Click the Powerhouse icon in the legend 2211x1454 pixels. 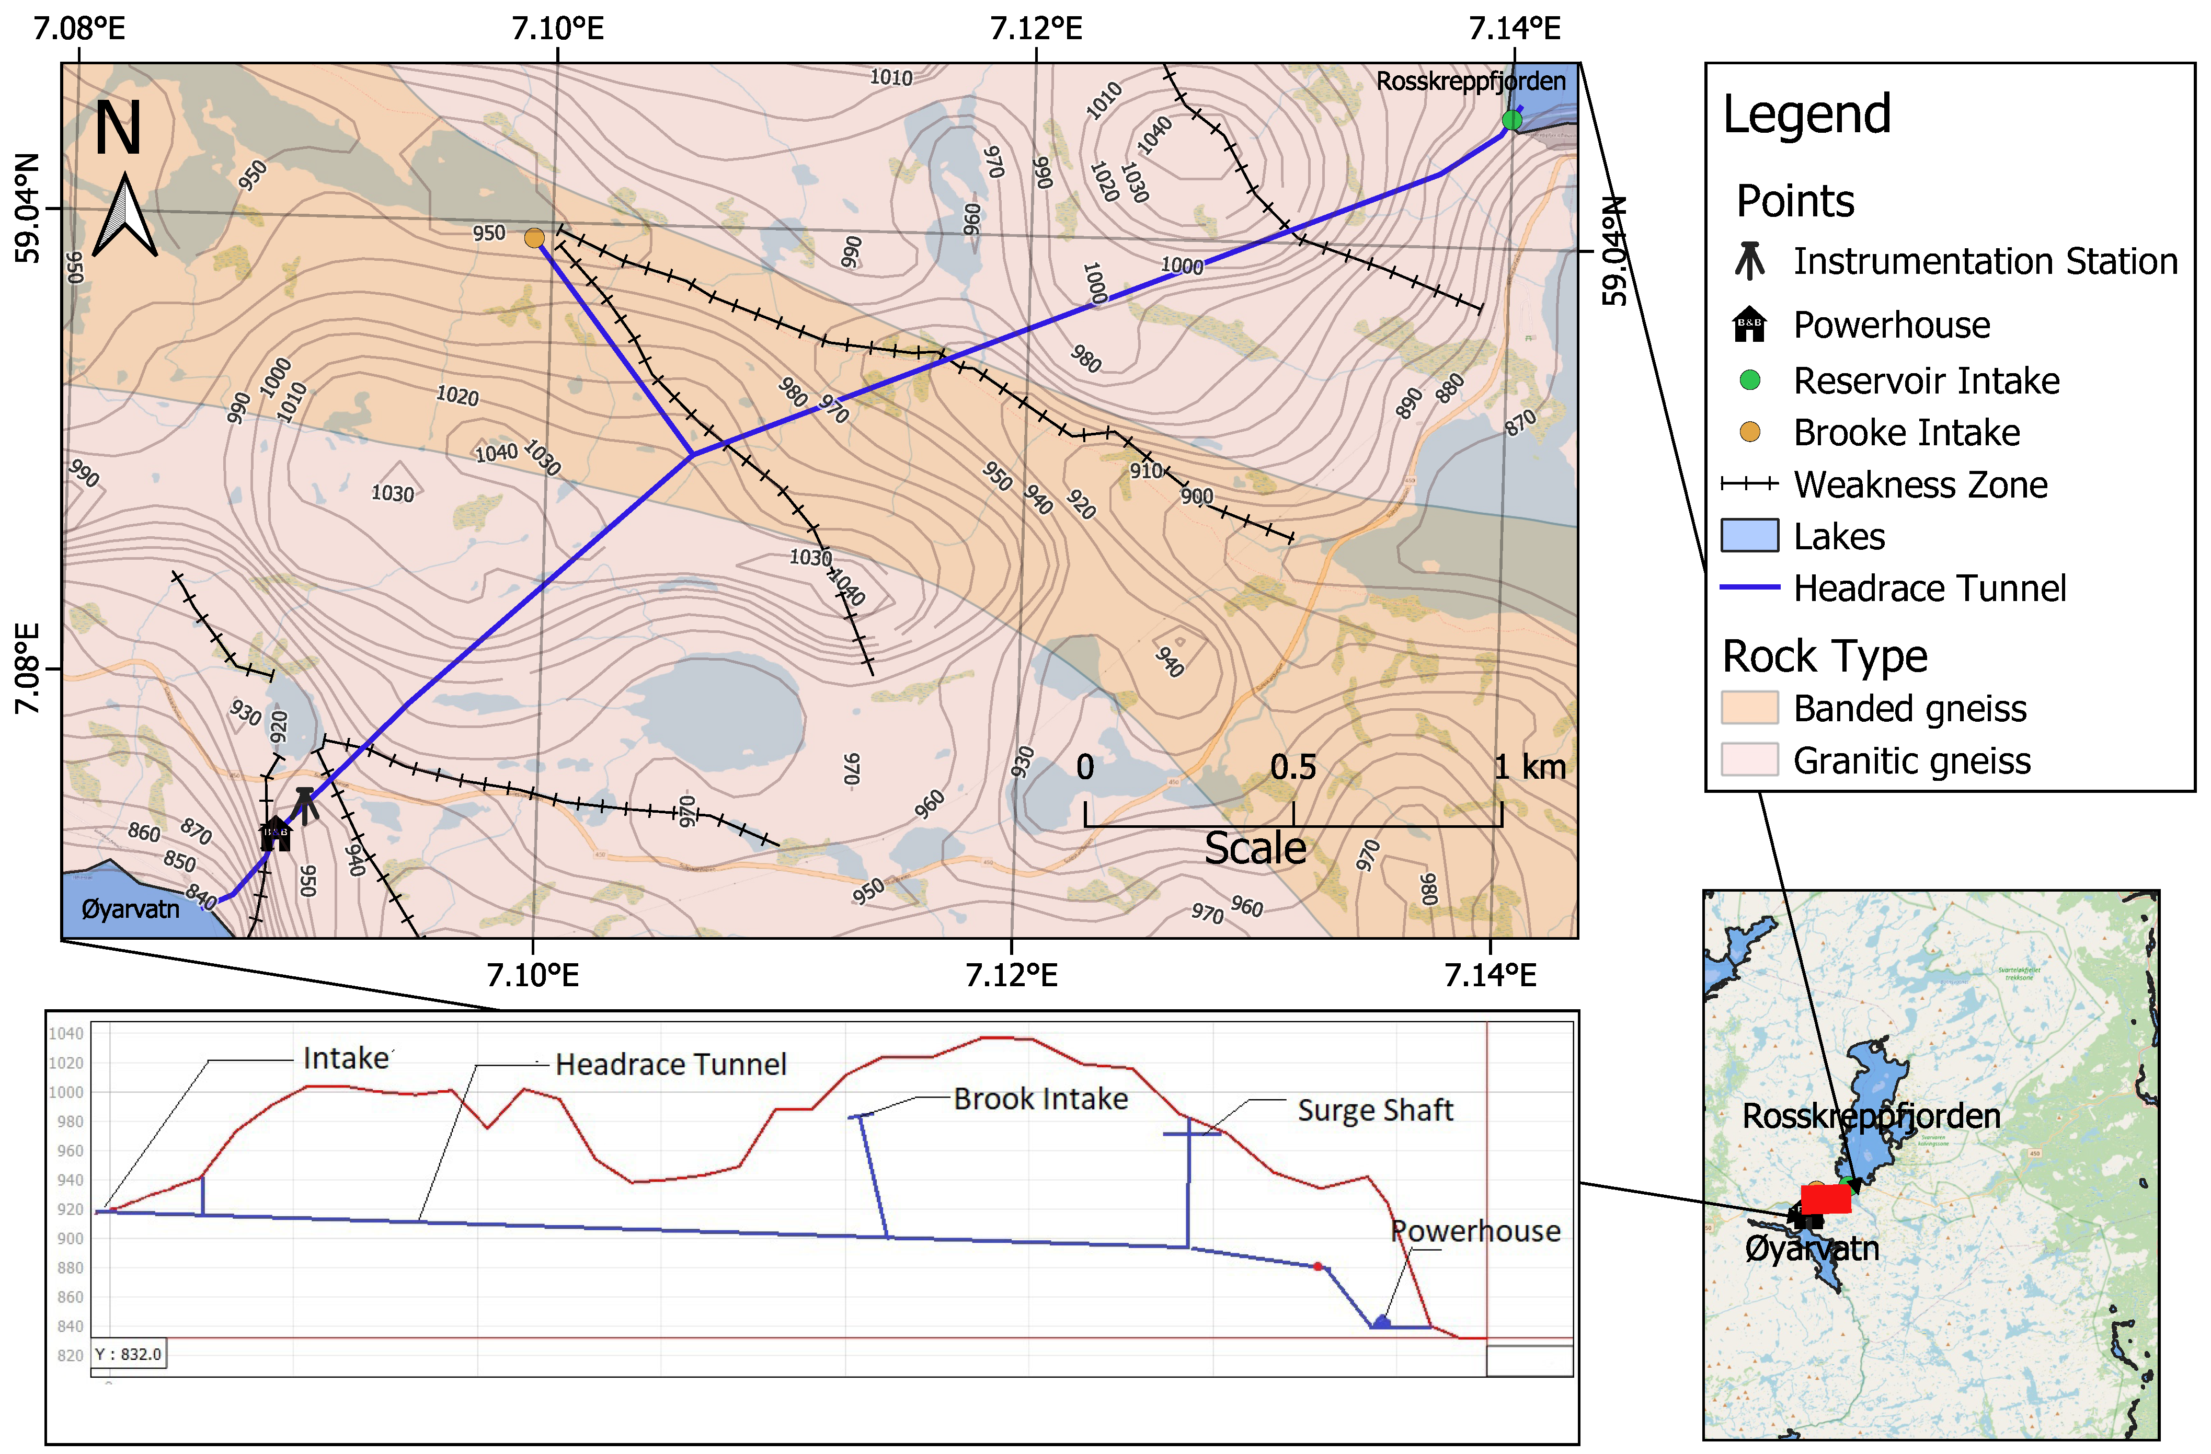[1749, 325]
